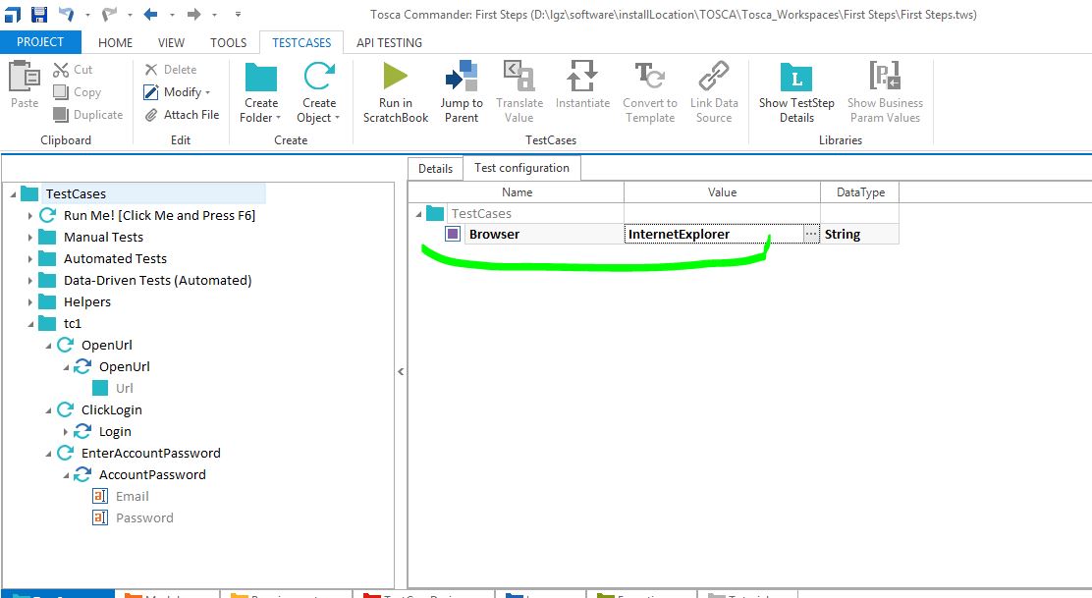Switch to the HOME ribbon tab

point(116,42)
